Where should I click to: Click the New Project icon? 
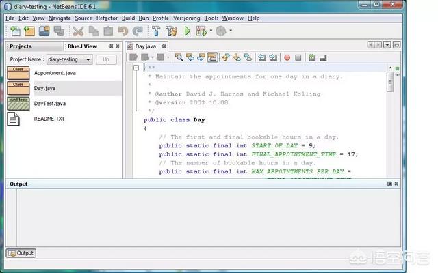(29, 31)
